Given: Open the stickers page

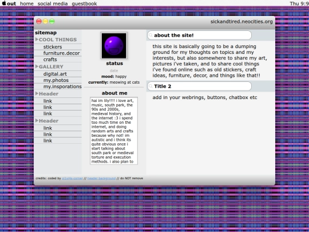Looking at the screenshot, I should coord(53,47).
